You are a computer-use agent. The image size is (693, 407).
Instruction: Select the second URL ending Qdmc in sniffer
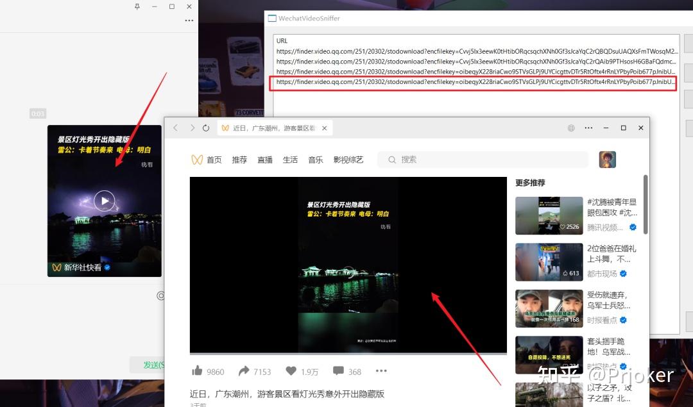tap(475, 62)
